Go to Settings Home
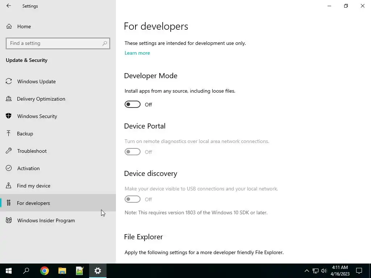 click(58, 26)
